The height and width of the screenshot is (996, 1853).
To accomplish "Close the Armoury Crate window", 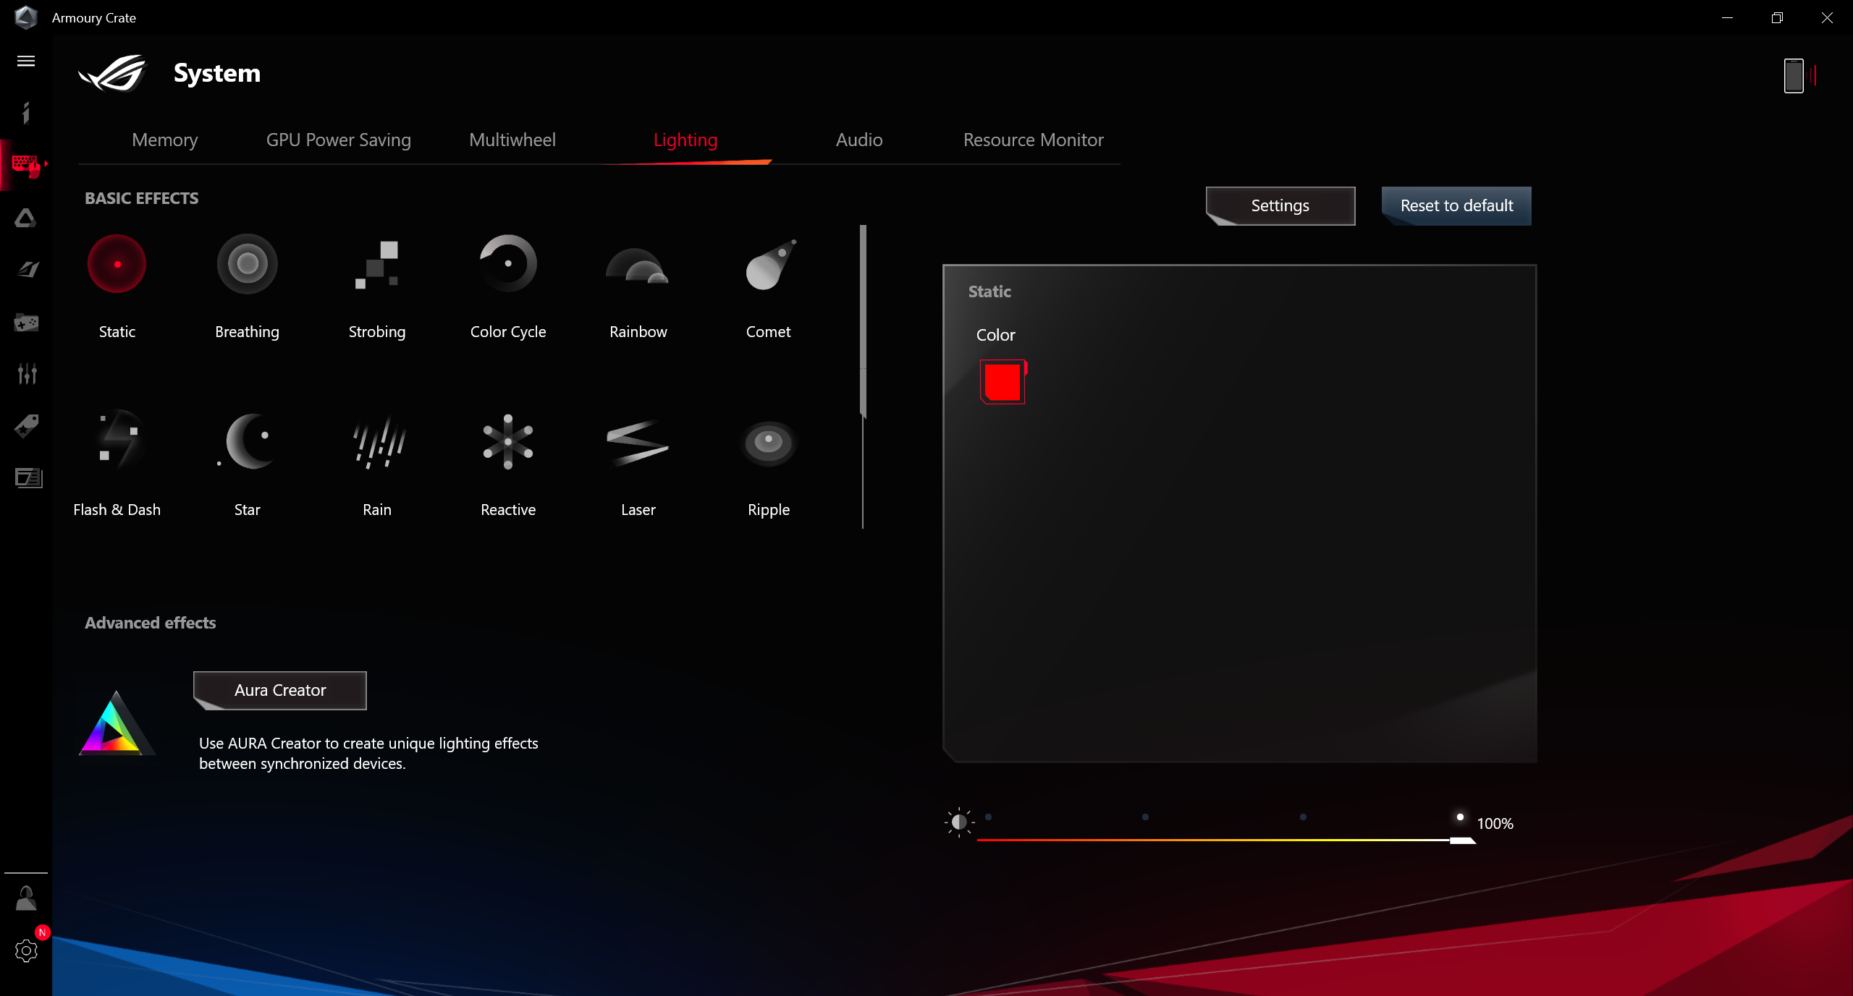I will click(1827, 17).
